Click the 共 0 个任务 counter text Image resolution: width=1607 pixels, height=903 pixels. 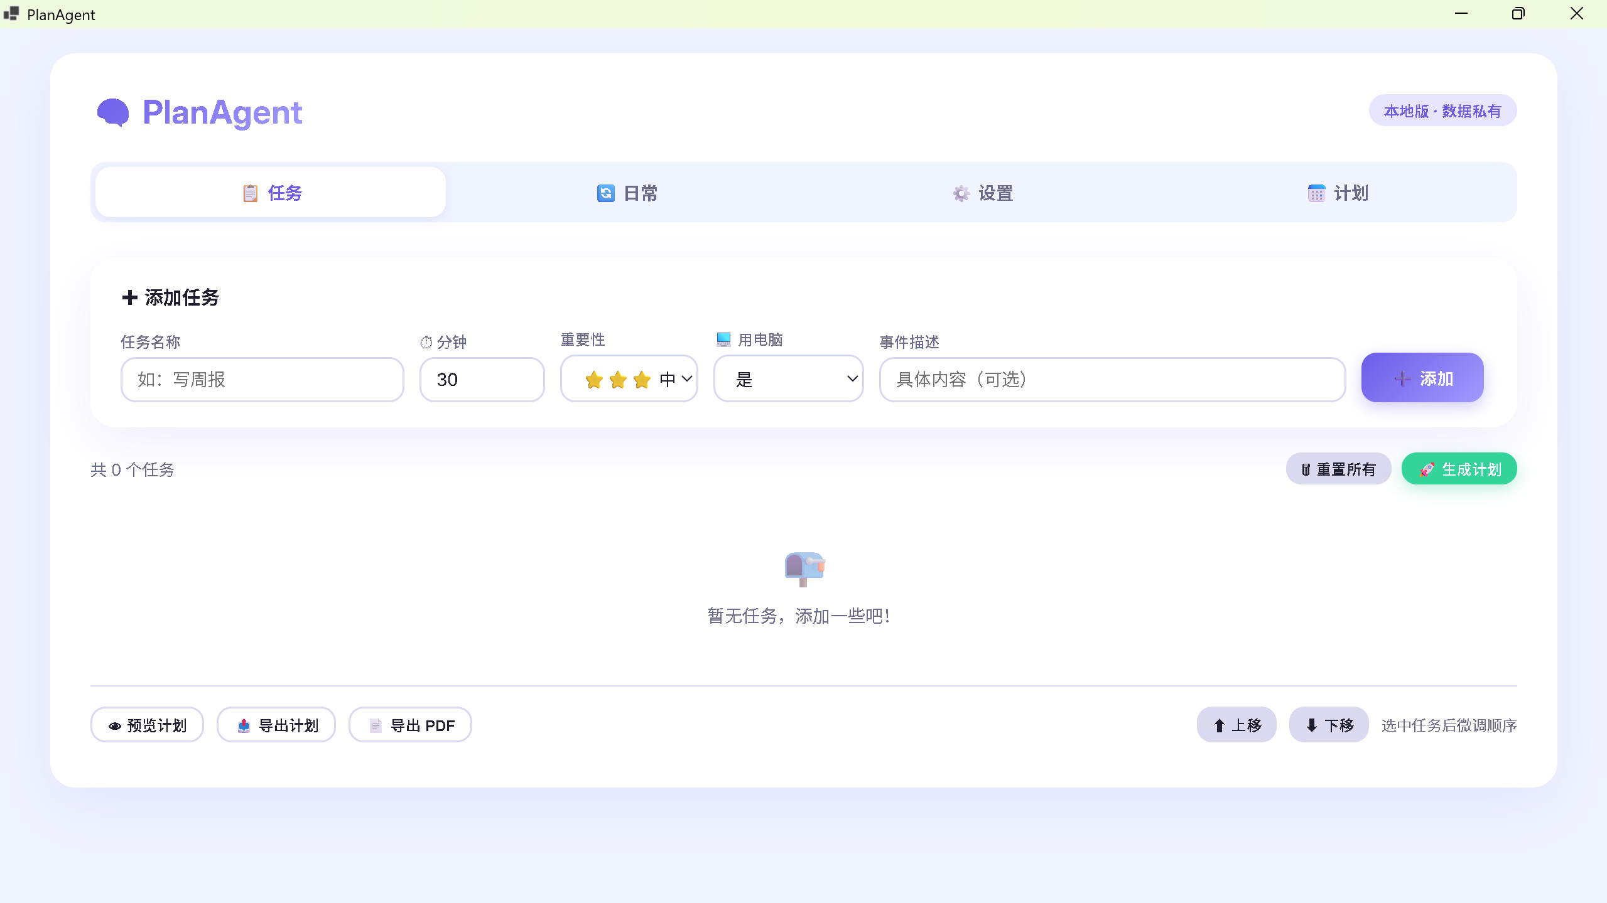[x=133, y=469]
